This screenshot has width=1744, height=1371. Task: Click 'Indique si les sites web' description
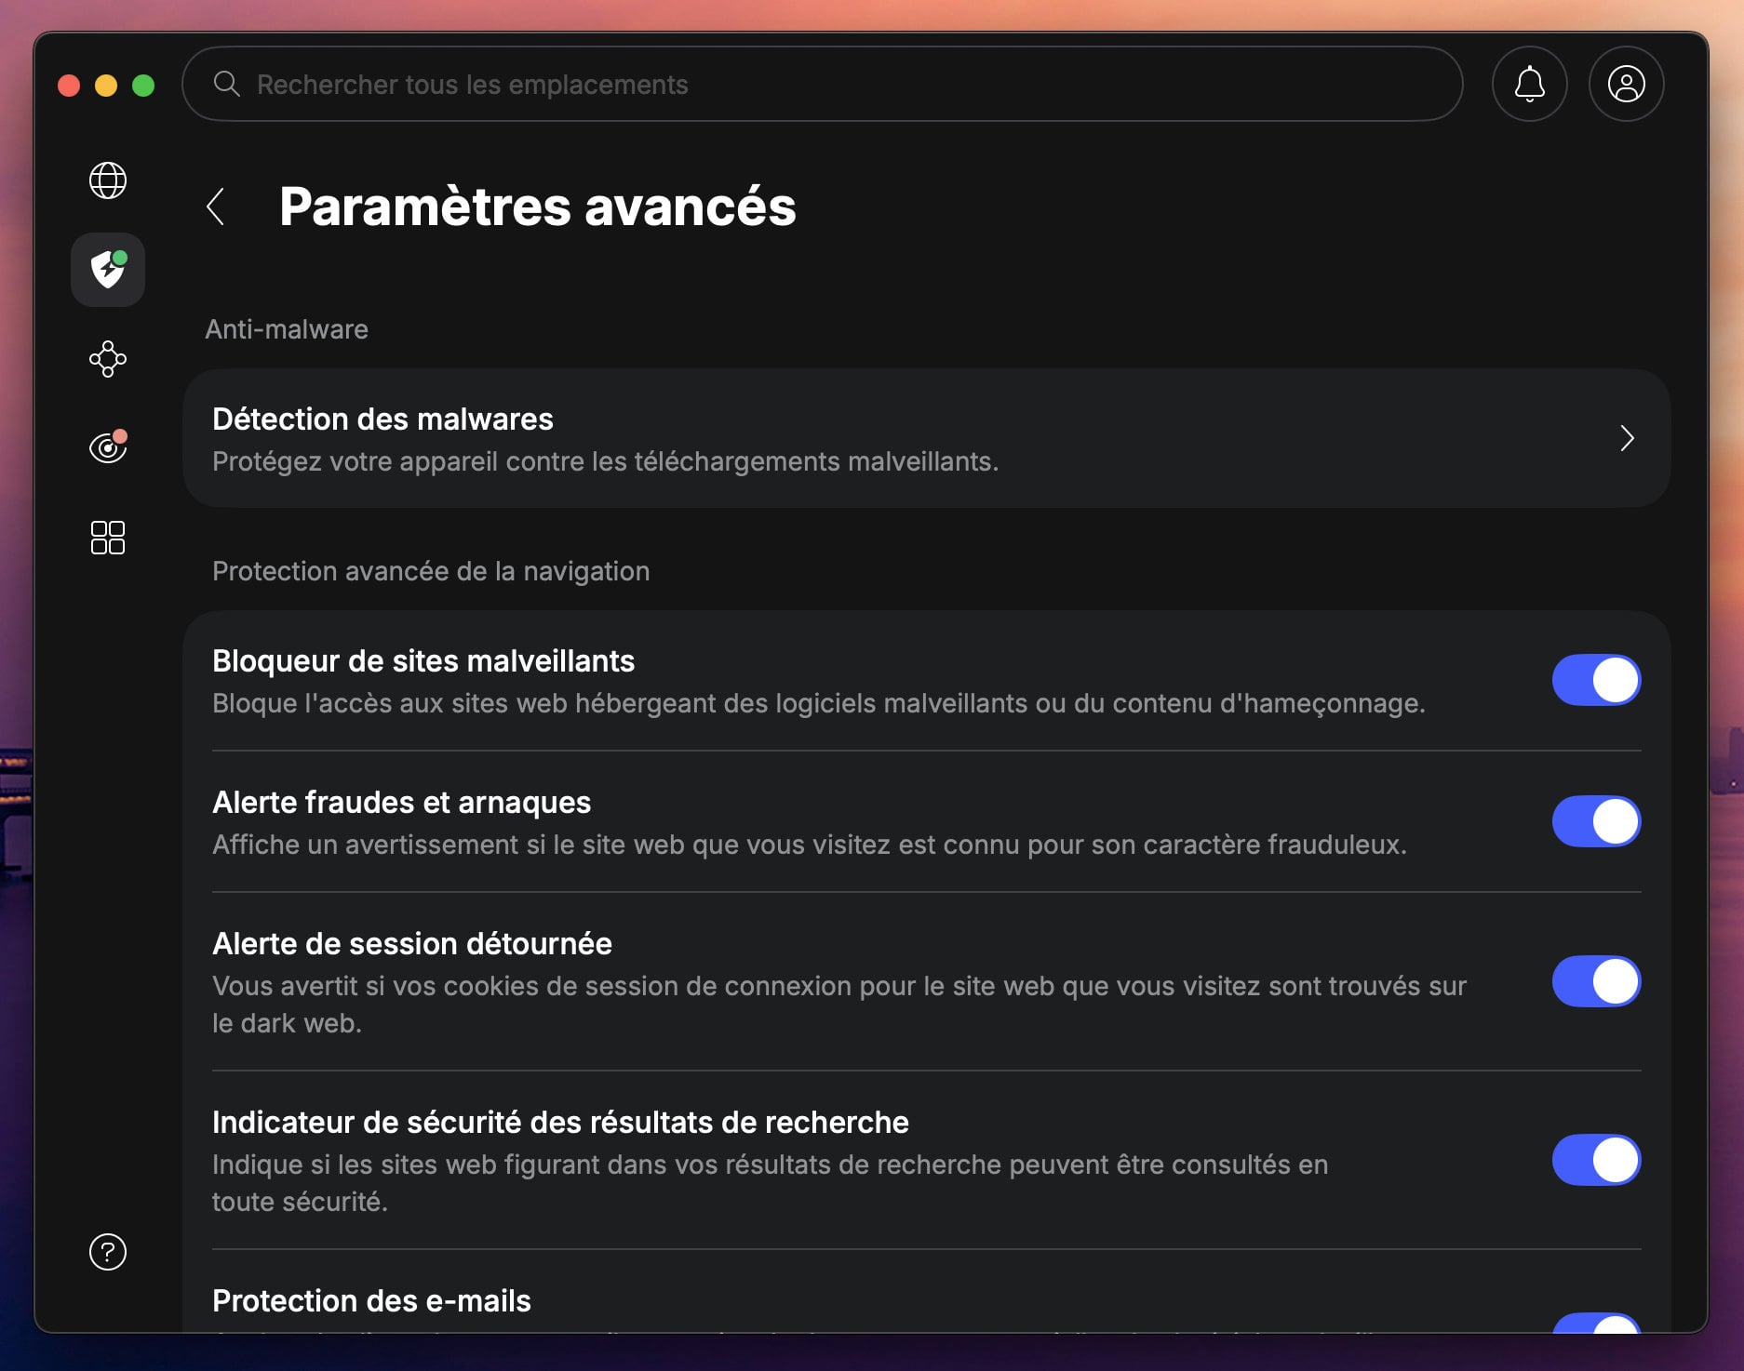pyautogui.click(x=771, y=1183)
